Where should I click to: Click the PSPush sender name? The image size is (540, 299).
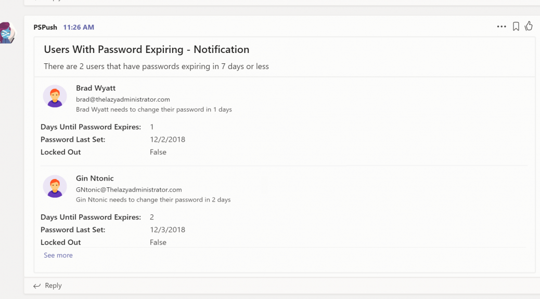45,27
